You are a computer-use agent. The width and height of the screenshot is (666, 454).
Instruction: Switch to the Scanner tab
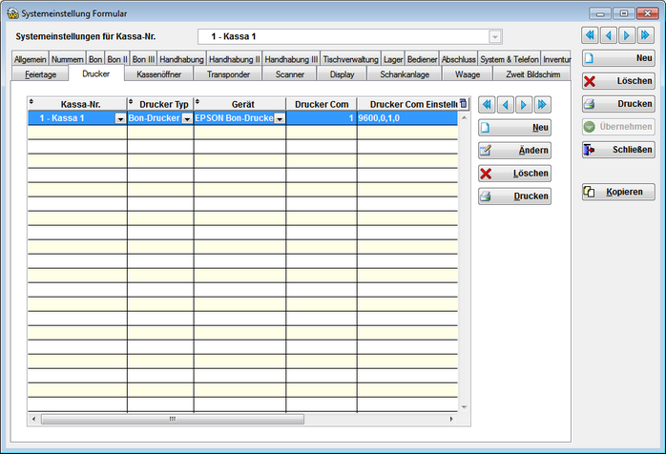tap(290, 74)
